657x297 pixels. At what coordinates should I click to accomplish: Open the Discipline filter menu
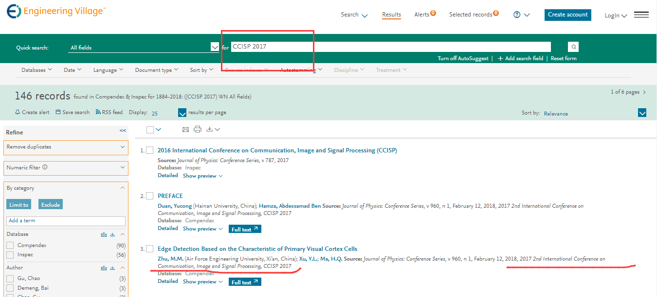(349, 70)
